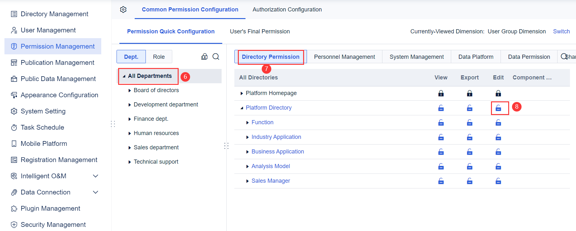Click the settings gear icon beside tabs
This screenshot has height=231, width=576.
tap(123, 10)
